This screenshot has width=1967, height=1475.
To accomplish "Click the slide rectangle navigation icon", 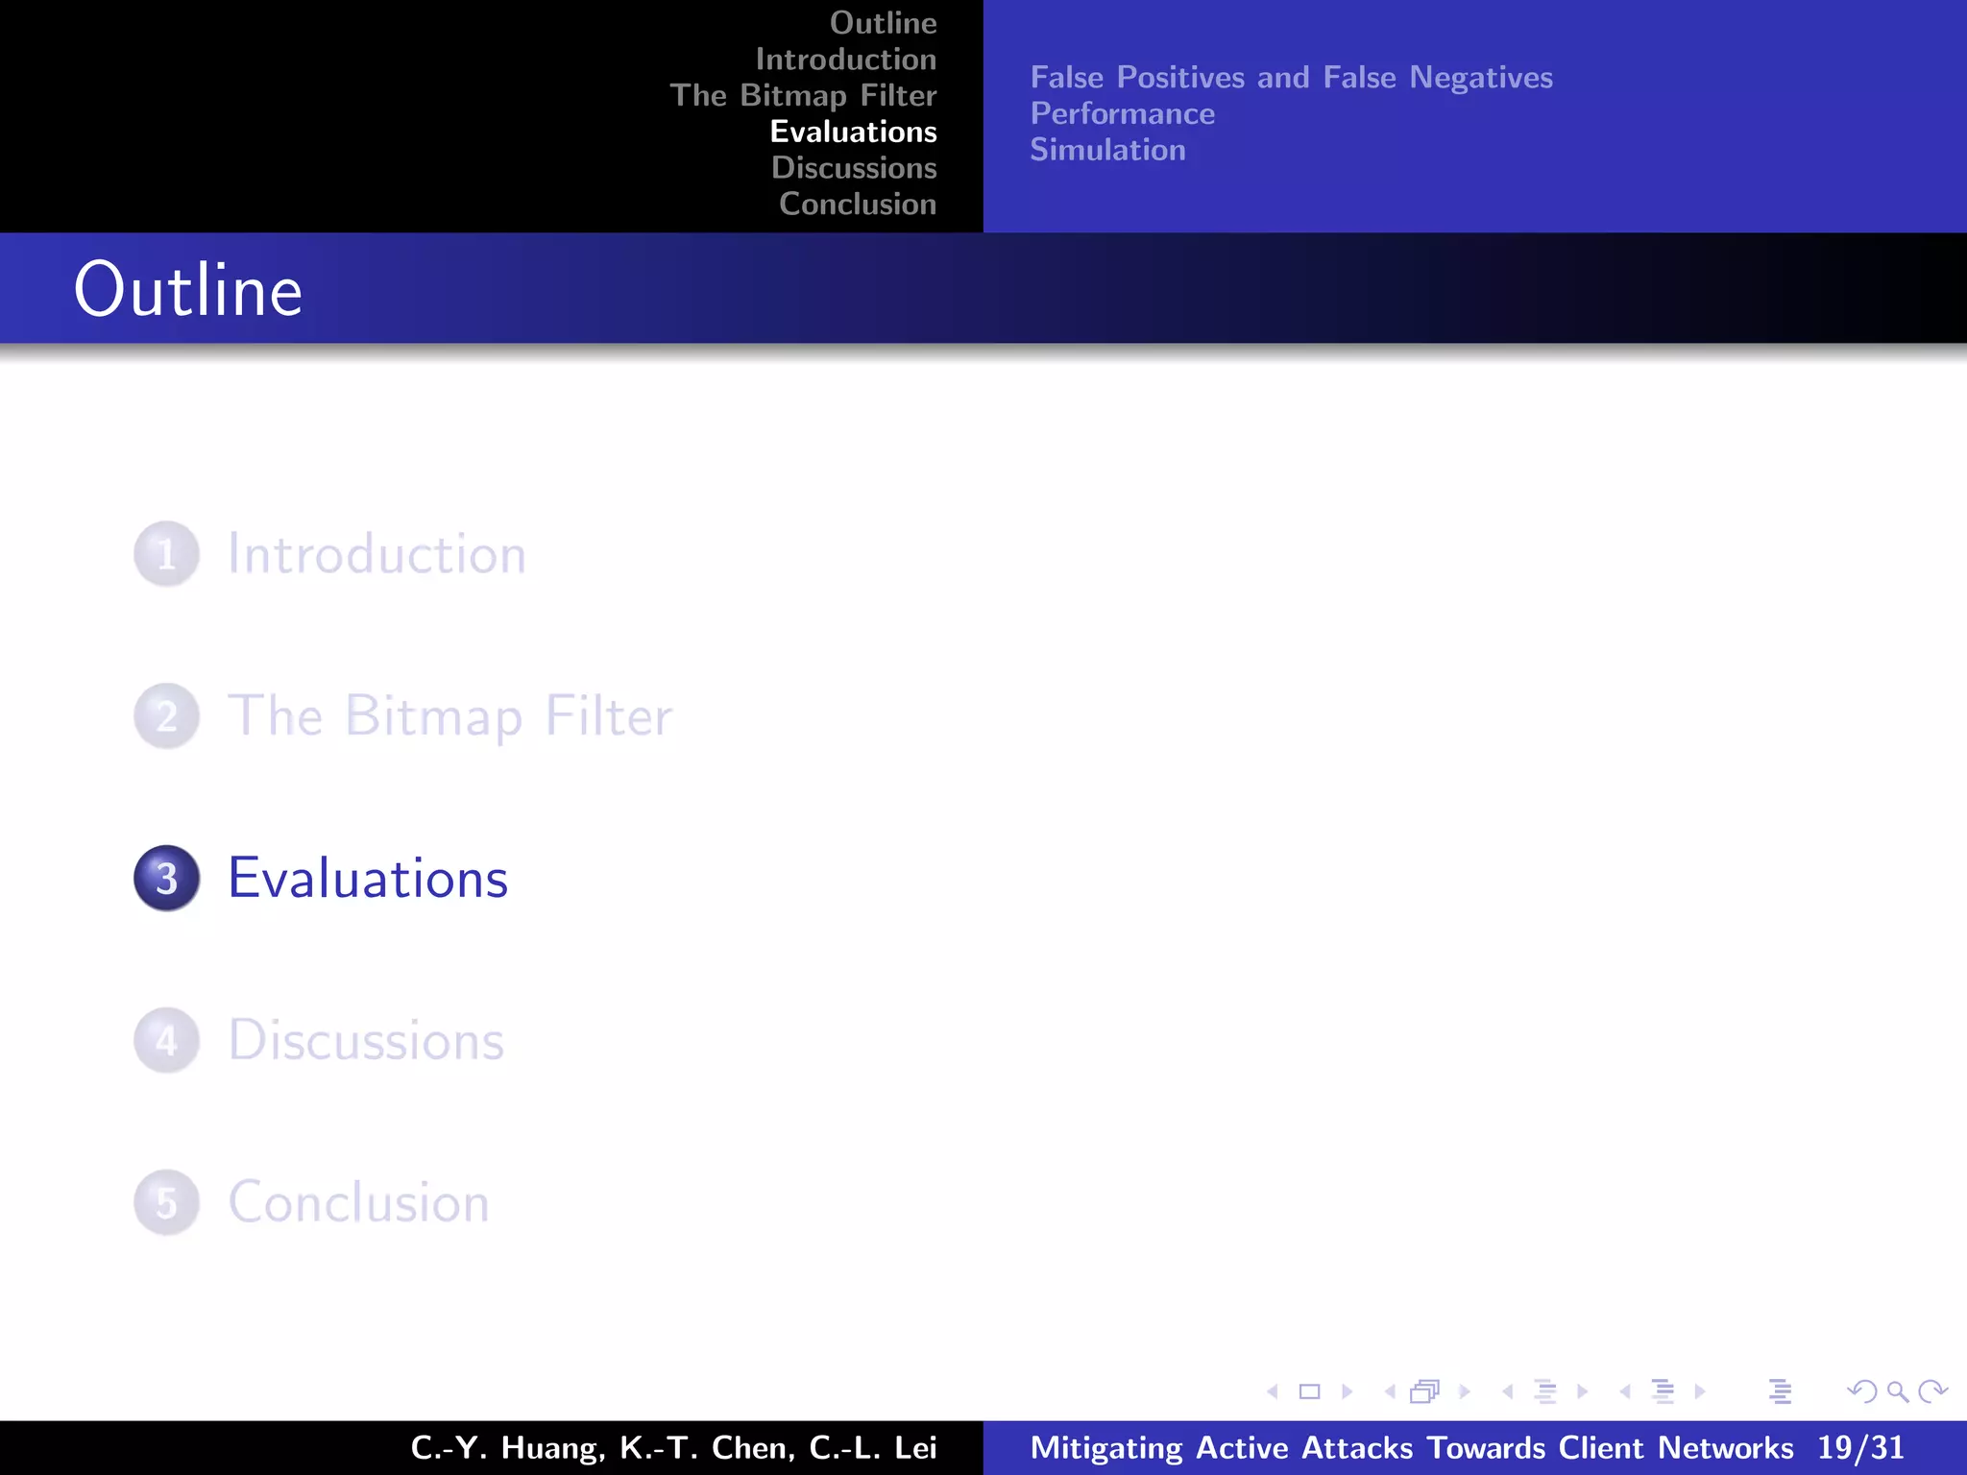I will (1309, 1391).
